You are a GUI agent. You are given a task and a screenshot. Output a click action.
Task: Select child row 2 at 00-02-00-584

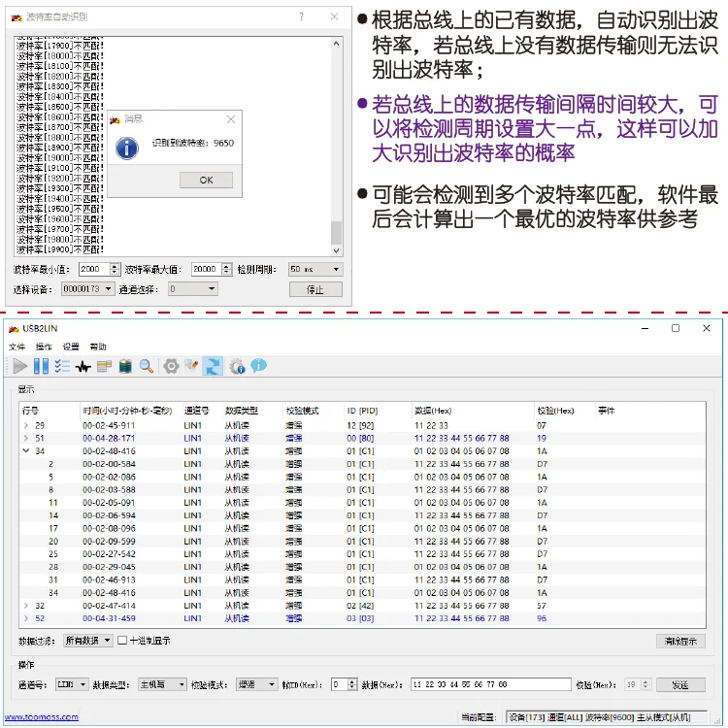coord(362,464)
